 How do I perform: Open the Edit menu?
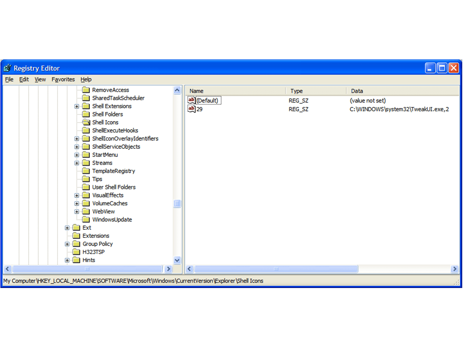[x=24, y=79]
